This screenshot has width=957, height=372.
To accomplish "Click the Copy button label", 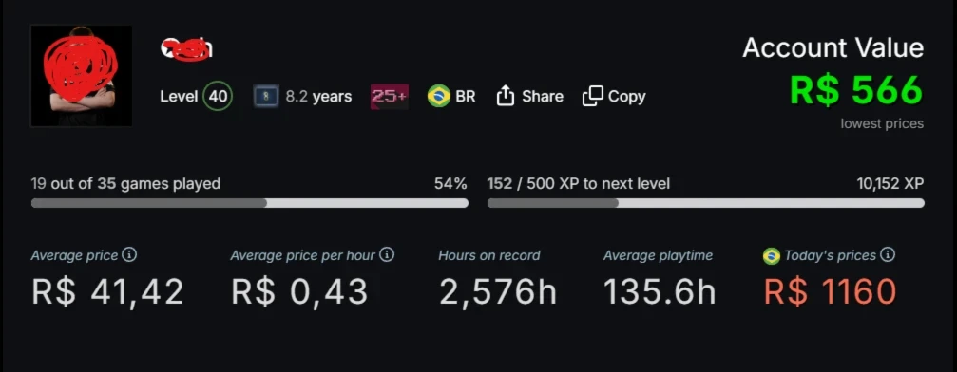I will pos(627,97).
